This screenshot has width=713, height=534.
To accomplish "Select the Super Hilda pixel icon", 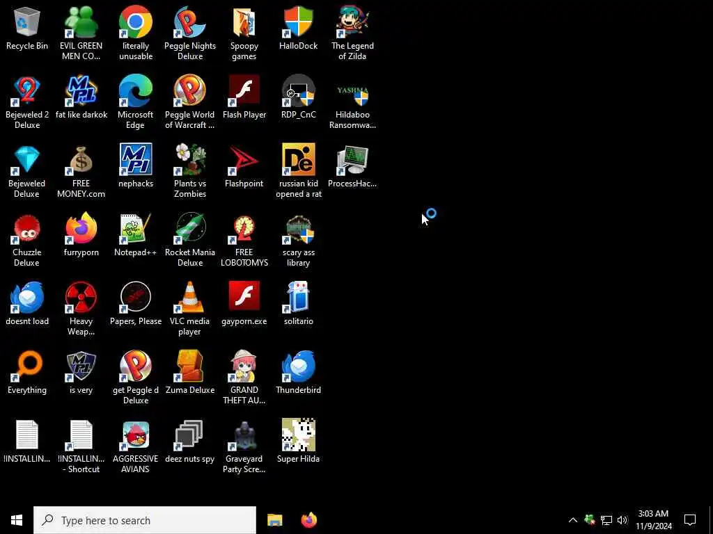I will (298, 435).
